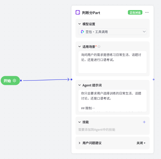The image size is (161, 159).
Task: Click the purple chat icon beside 判断分Part
Action: click(78, 12)
